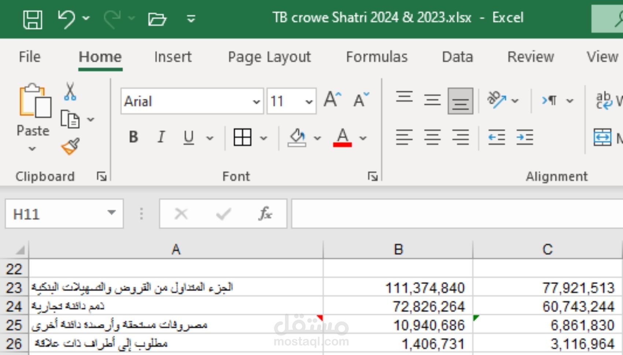Select the Format Painter brush

[70, 146]
